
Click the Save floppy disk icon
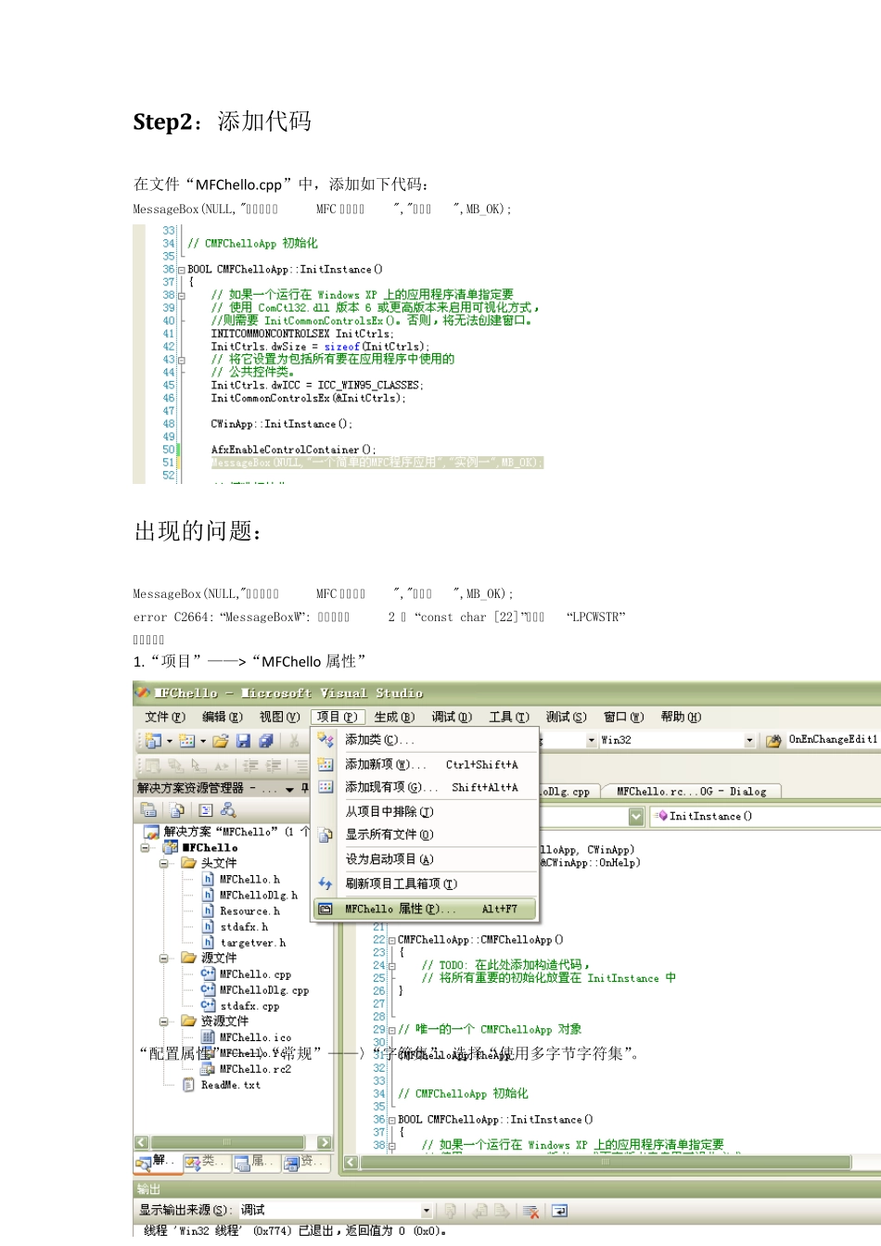243,741
